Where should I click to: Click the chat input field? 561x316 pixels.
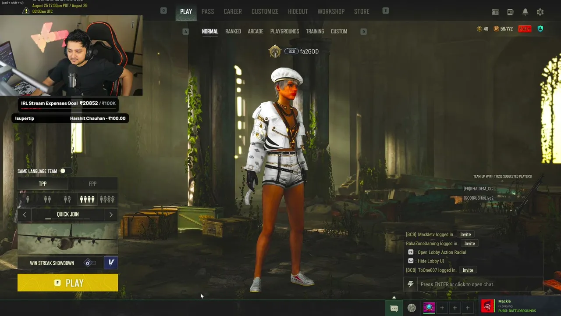point(480,284)
